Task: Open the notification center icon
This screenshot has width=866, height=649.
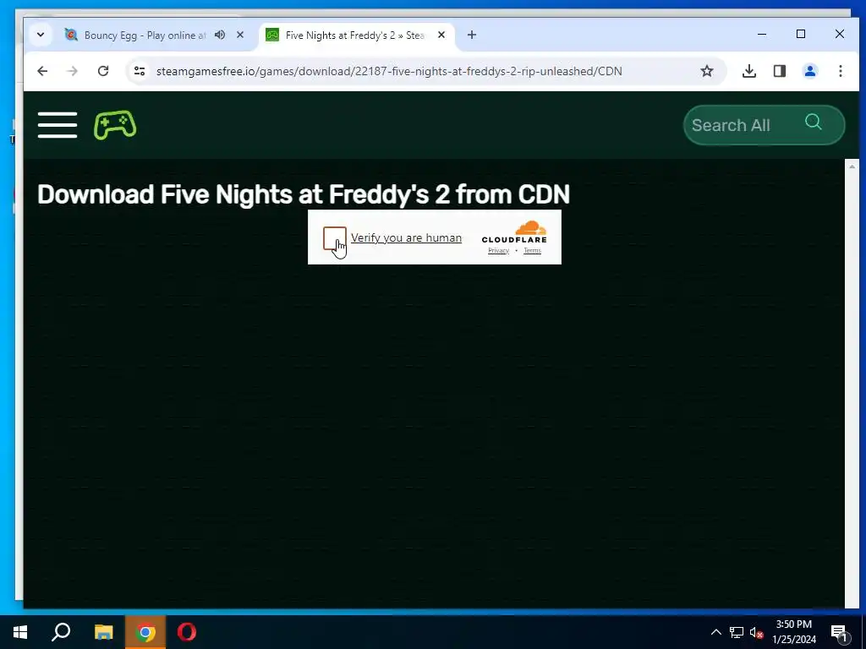Action: point(840,633)
